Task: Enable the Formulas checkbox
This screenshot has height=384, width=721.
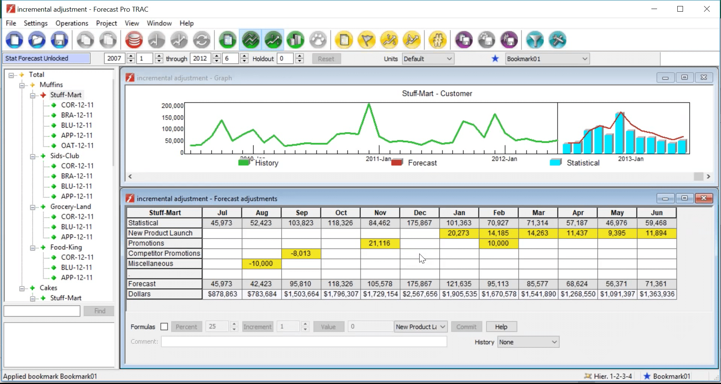Action: coord(164,327)
